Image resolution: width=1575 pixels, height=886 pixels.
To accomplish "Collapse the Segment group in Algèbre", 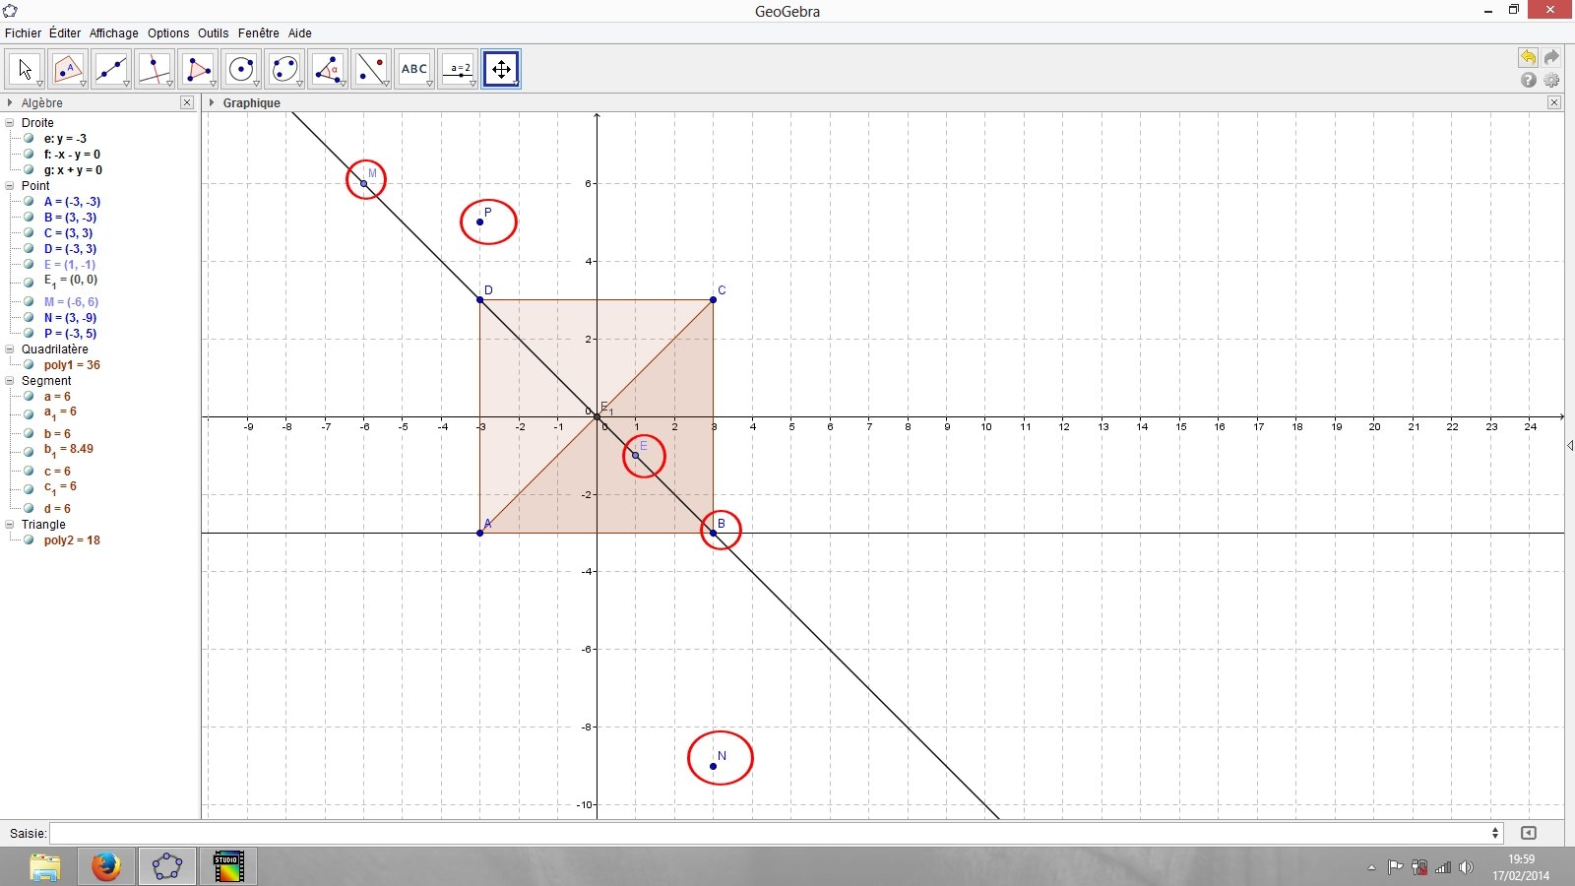I will point(10,381).
